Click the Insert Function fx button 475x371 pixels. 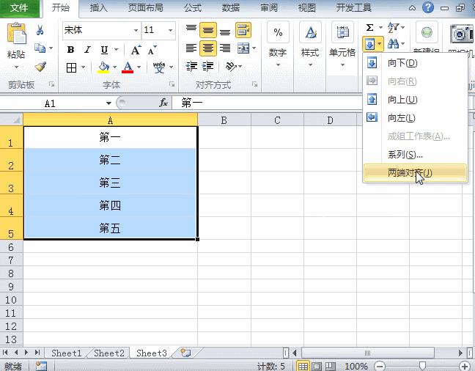tap(163, 103)
